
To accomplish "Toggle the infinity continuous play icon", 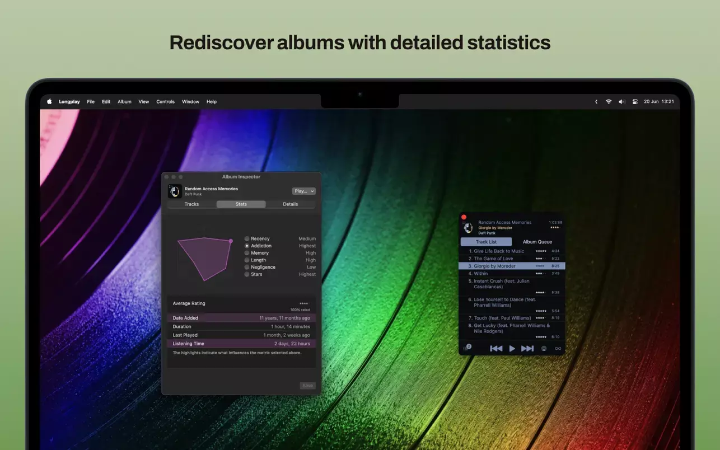I will [558, 348].
